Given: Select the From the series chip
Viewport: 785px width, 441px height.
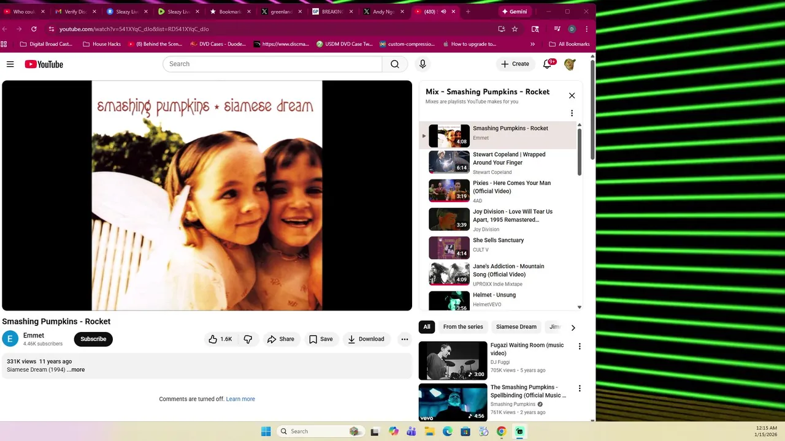Looking at the screenshot, I should click(x=463, y=327).
